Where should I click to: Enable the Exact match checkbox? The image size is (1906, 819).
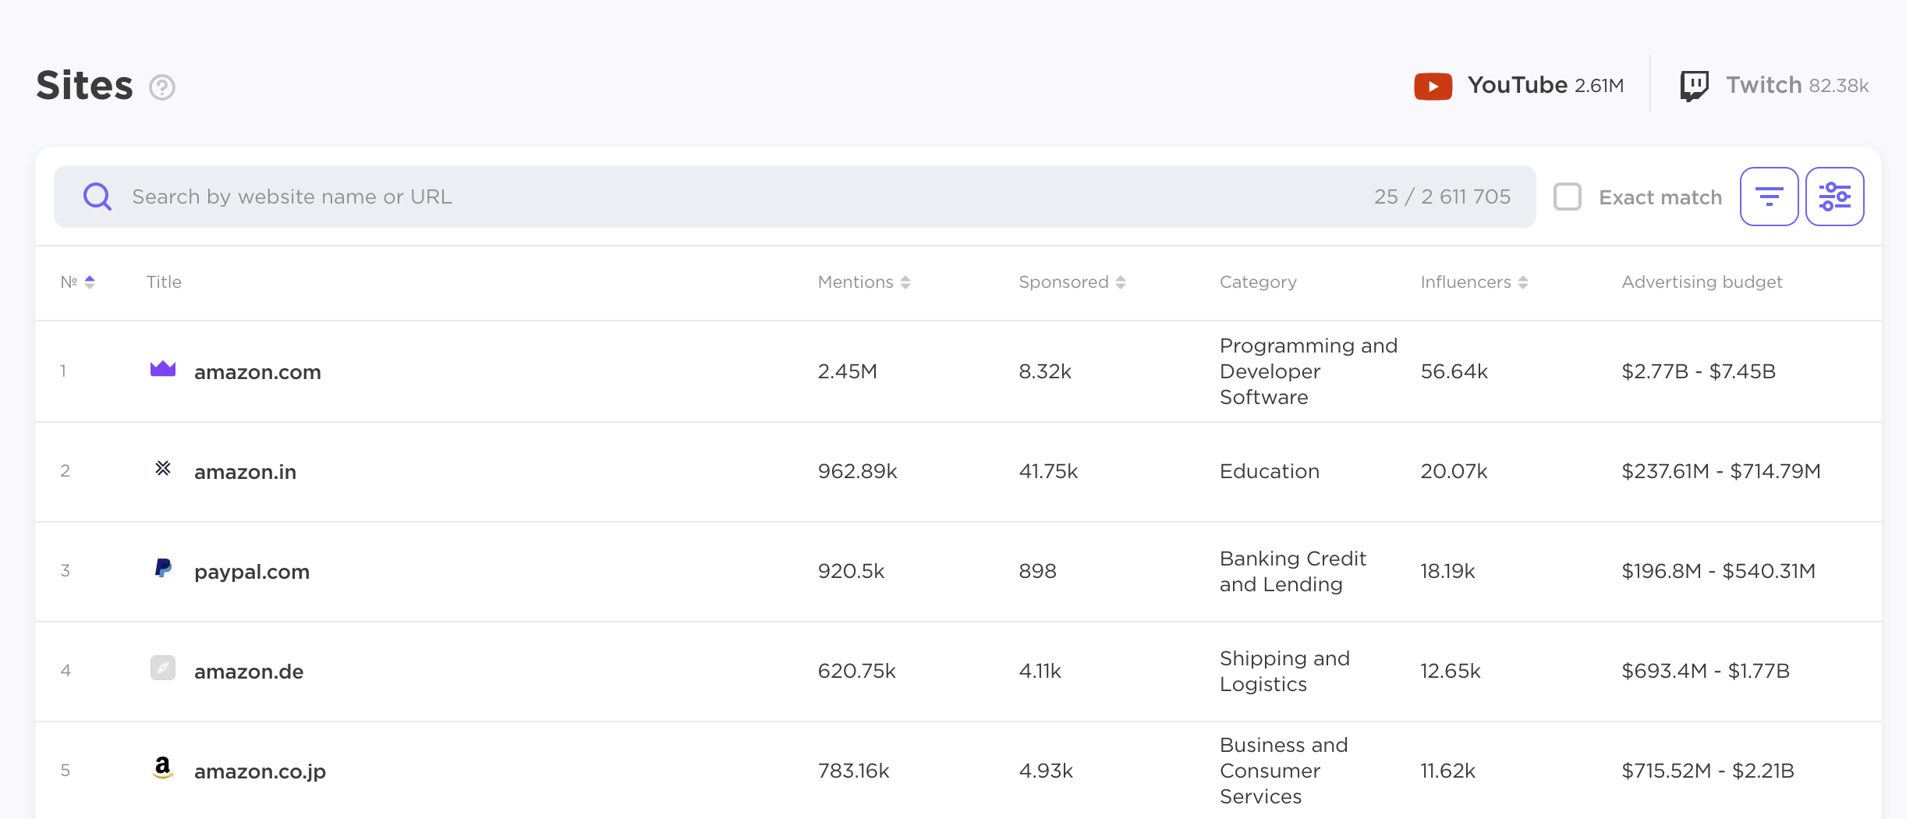point(1566,197)
